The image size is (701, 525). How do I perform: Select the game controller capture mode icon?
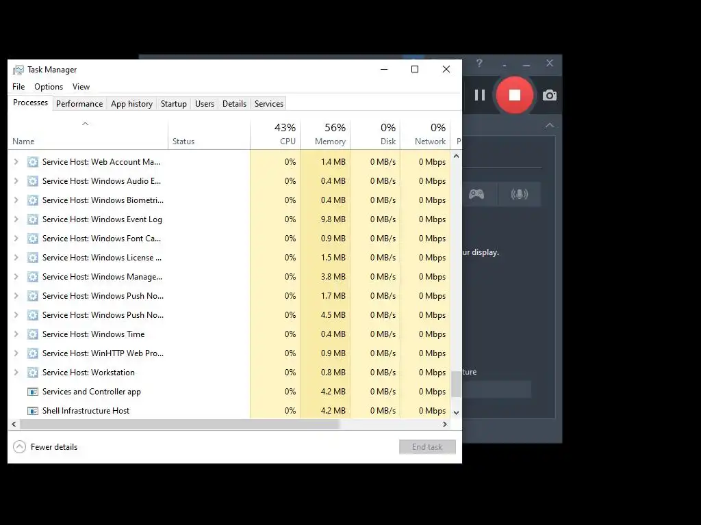[476, 194]
